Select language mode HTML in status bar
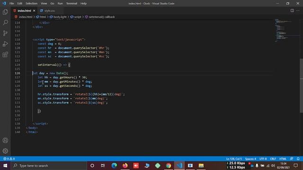The width and height of the screenshot is (303, 170). (x=283, y=159)
